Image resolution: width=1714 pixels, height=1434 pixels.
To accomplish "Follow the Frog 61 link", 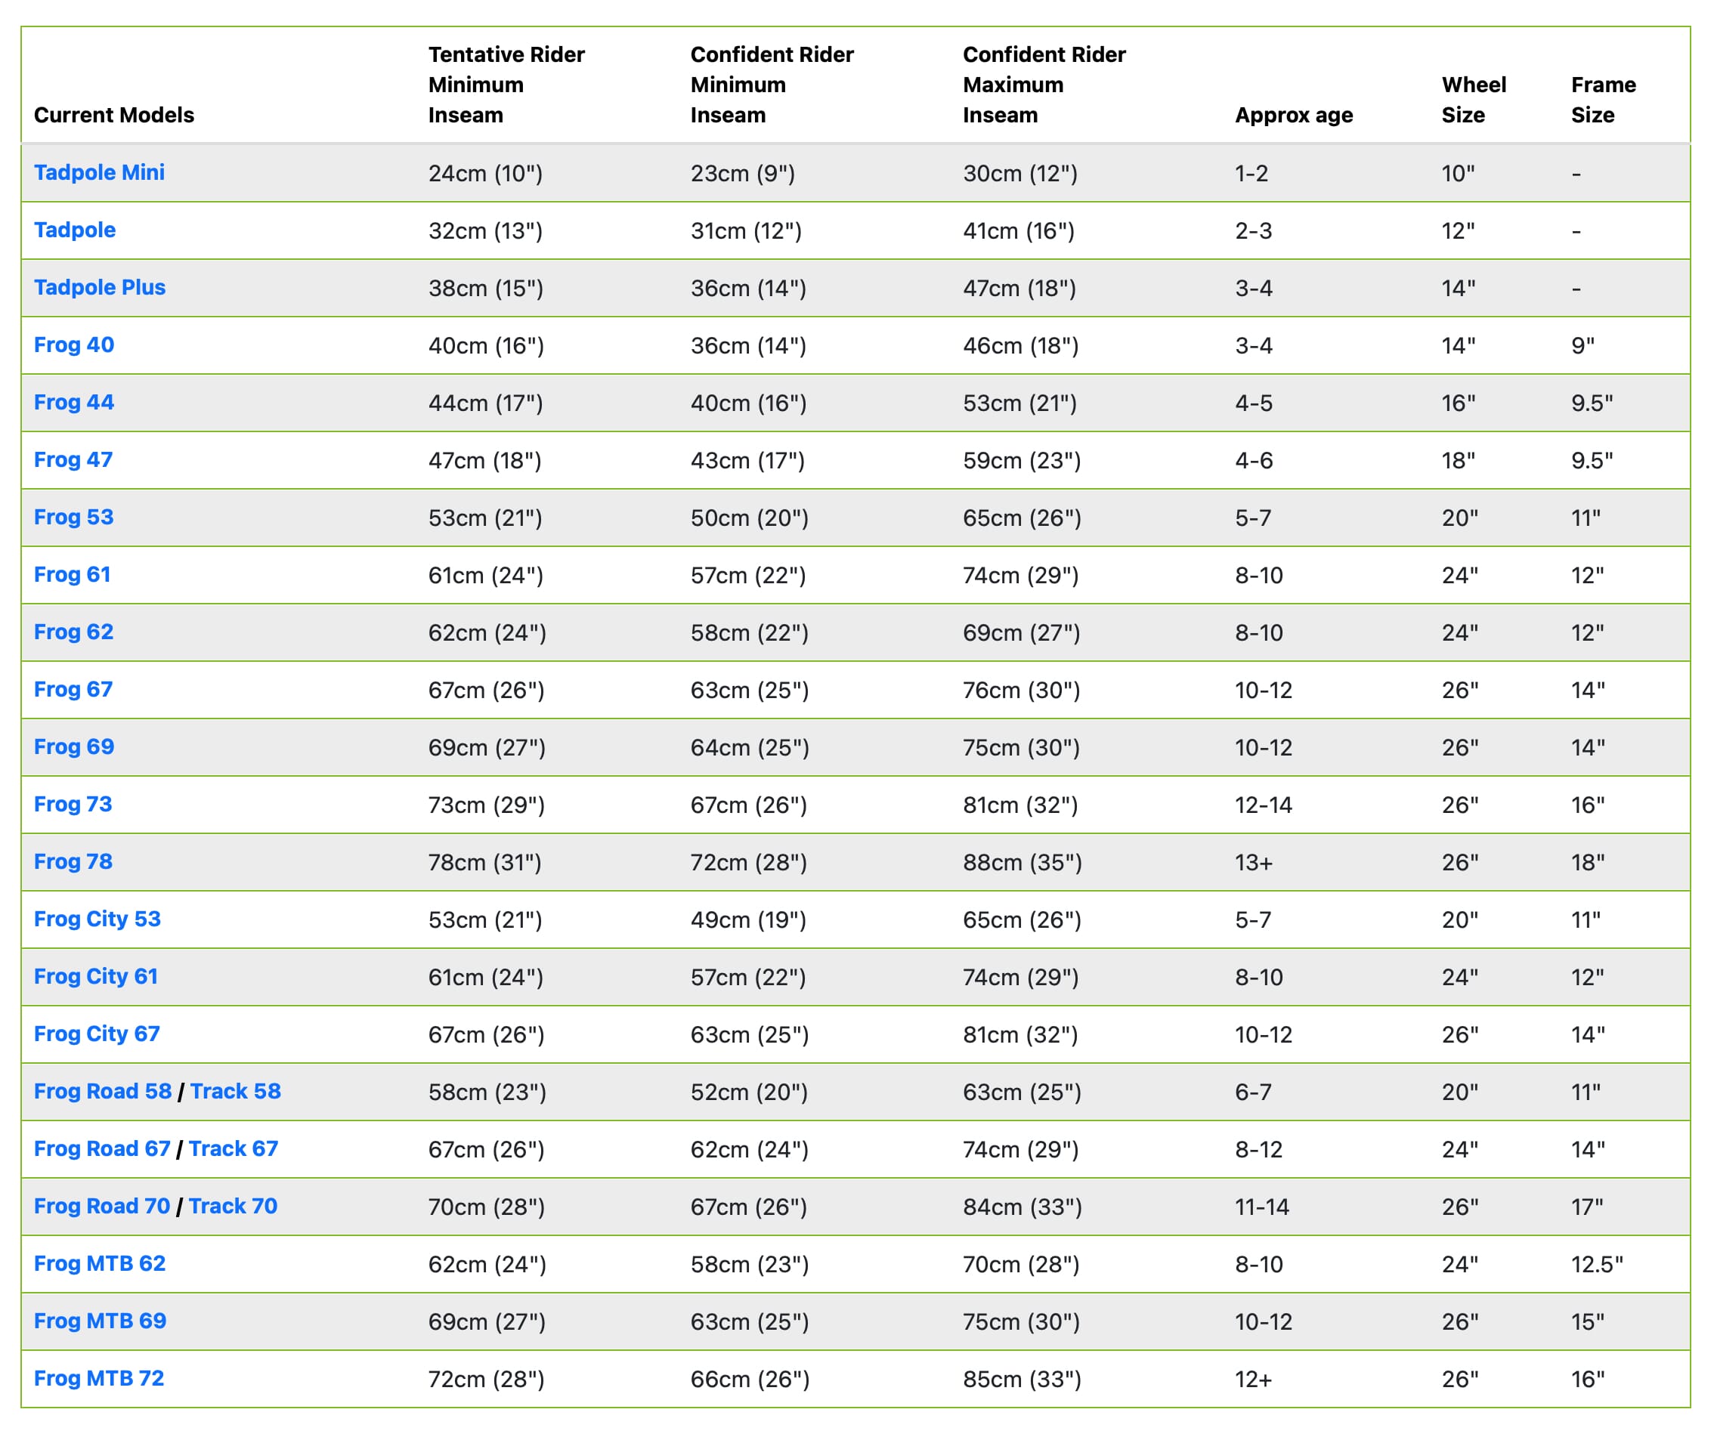I will tap(72, 573).
